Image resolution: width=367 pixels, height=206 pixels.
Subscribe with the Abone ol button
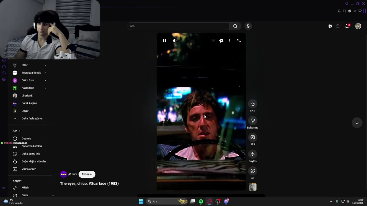[x=87, y=174]
